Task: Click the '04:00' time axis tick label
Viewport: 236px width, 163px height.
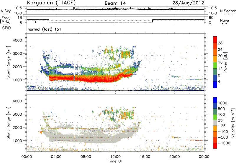Action: click(56, 157)
